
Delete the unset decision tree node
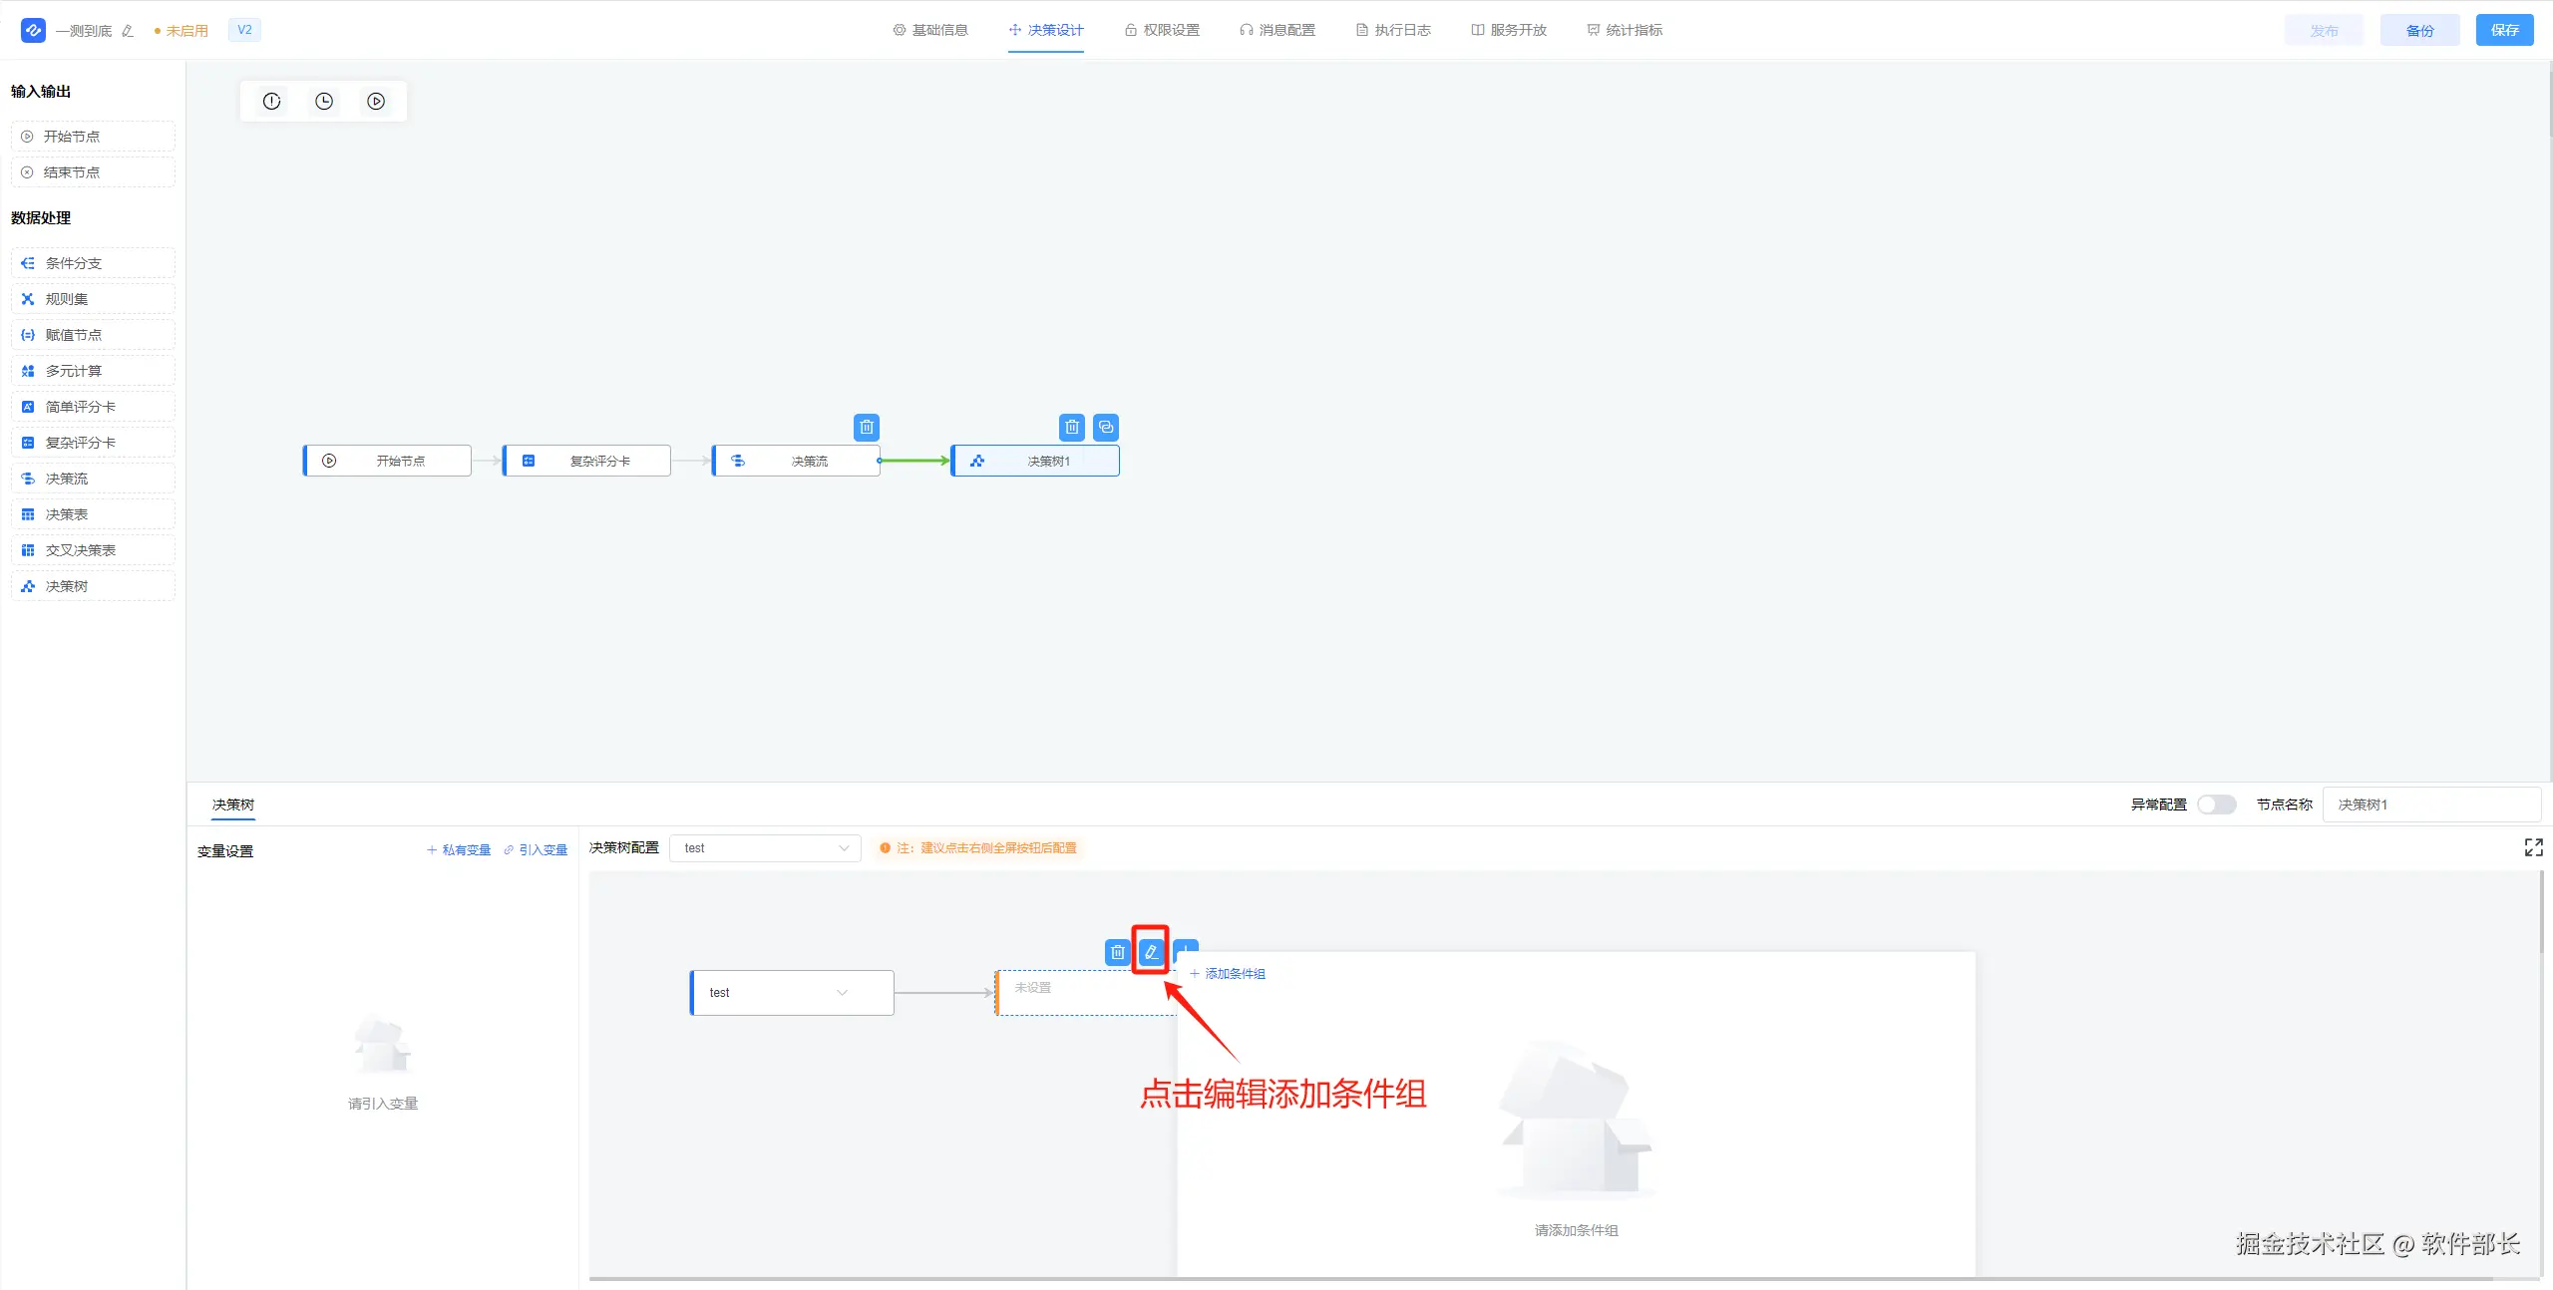tap(1117, 952)
